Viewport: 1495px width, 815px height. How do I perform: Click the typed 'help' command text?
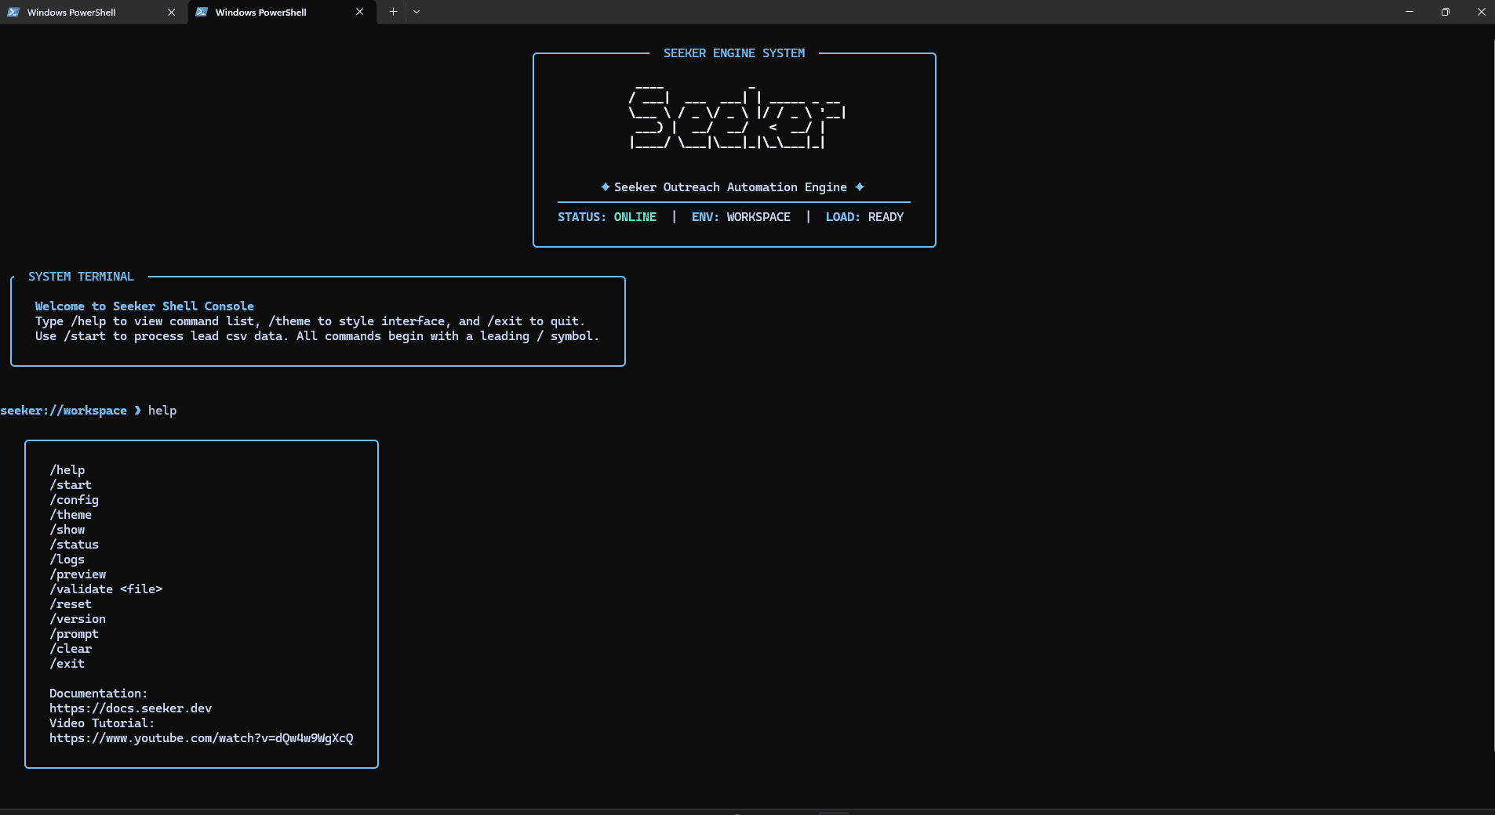[x=162, y=411]
